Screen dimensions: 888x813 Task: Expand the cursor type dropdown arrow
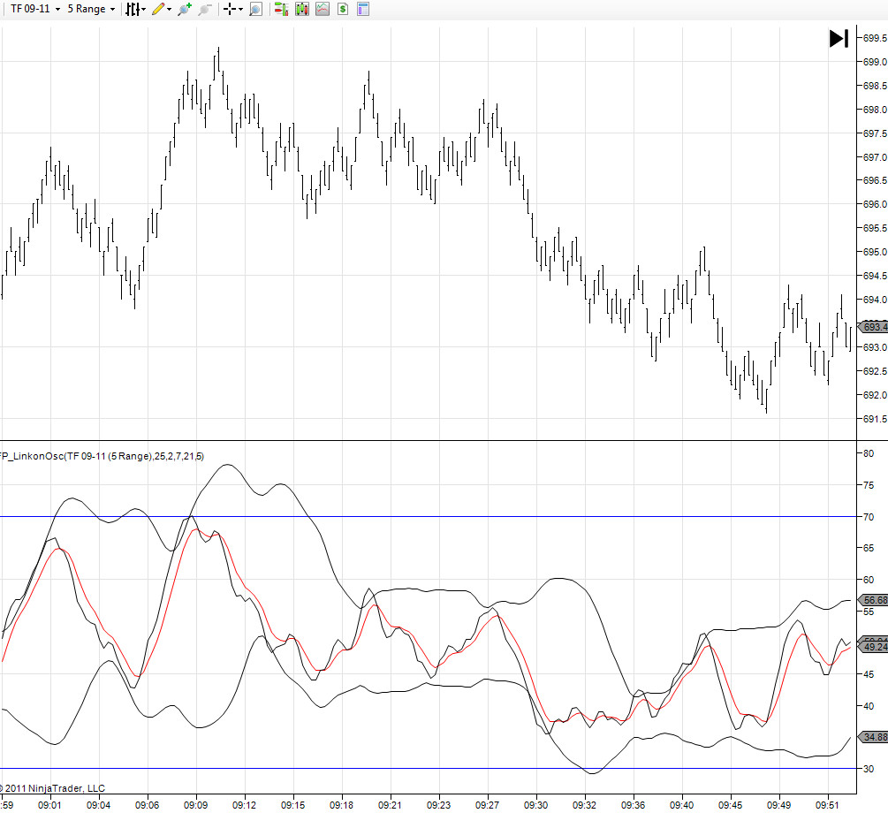coord(240,9)
